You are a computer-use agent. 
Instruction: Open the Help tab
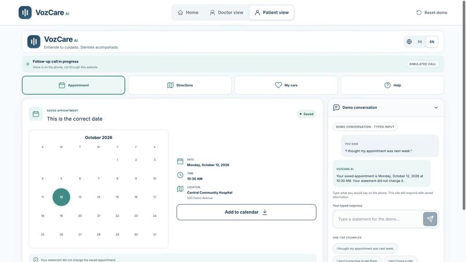393,85
